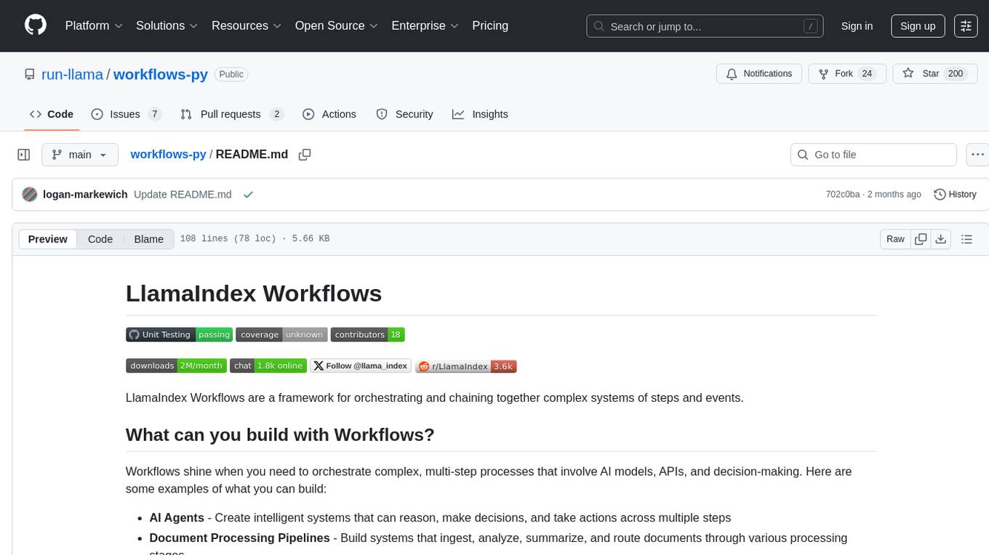Click the What can you build heading

[280, 434]
